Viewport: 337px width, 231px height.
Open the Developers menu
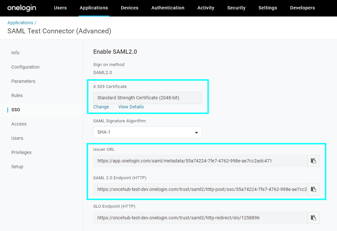[x=302, y=8]
